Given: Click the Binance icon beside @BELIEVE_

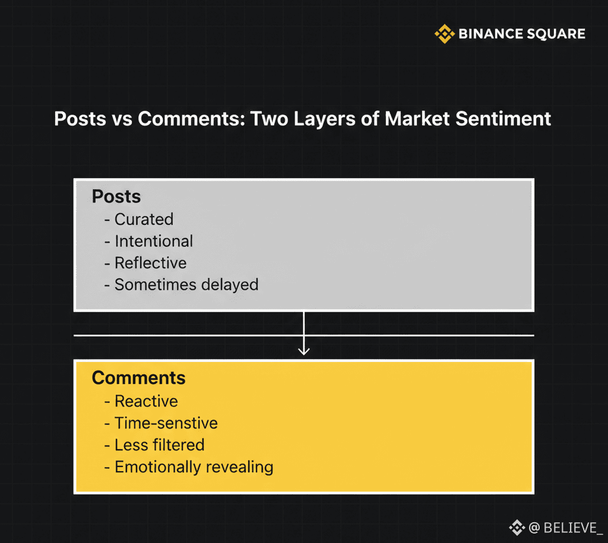Looking at the screenshot, I should (x=517, y=527).
